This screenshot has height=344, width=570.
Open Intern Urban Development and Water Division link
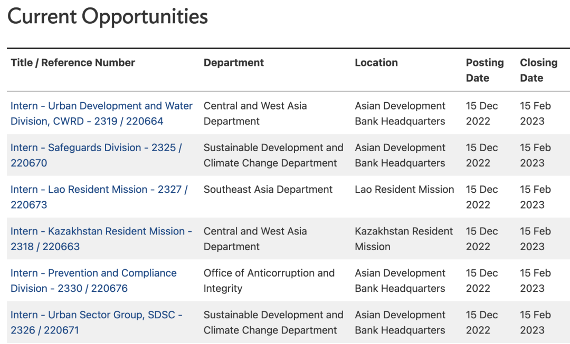click(101, 113)
